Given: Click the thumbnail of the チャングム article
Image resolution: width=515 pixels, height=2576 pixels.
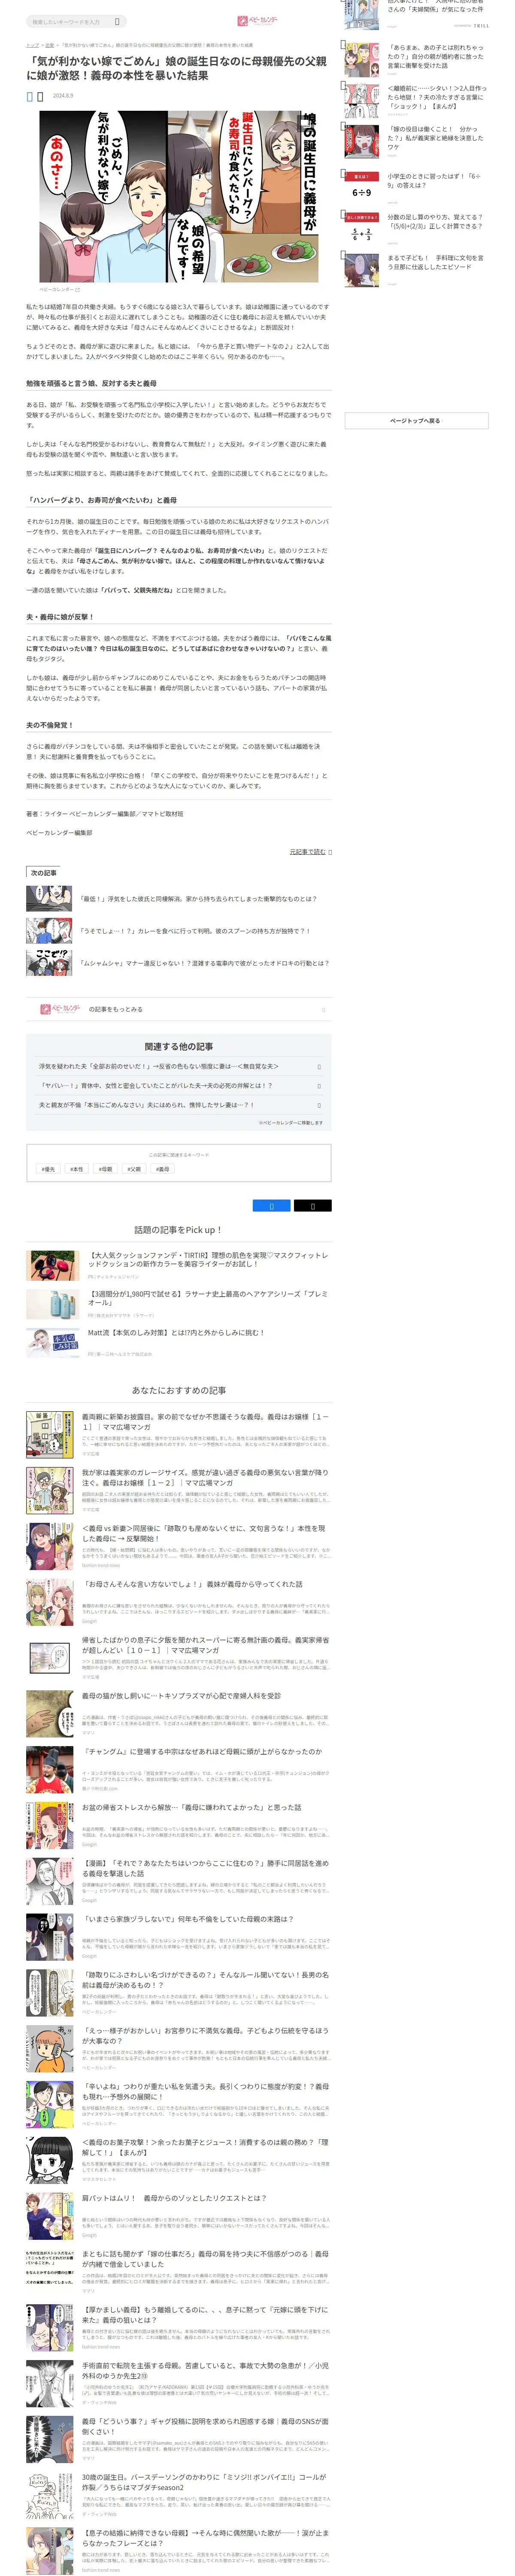Looking at the screenshot, I should (x=50, y=1771).
